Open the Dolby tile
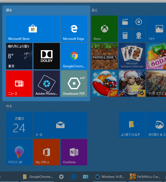 point(47,56)
